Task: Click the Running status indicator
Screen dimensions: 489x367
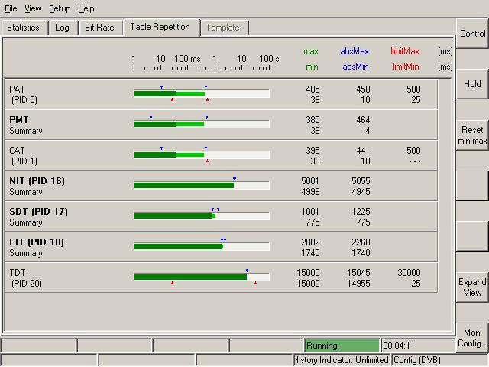Action: pos(341,346)
